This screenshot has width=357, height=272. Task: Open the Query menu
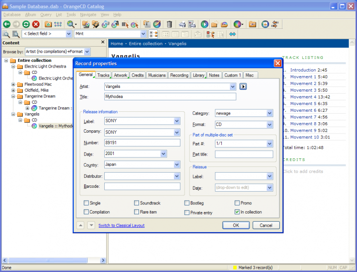46,15
